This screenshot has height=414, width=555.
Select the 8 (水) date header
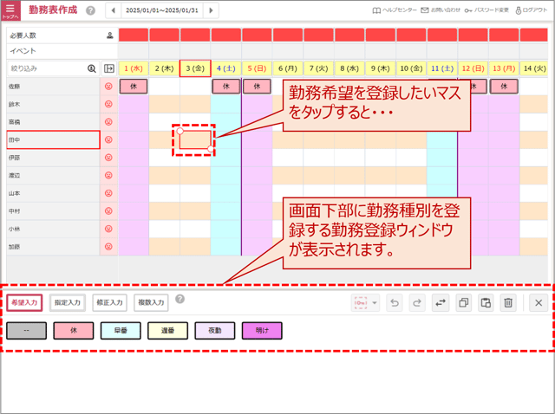click(349, 68)
